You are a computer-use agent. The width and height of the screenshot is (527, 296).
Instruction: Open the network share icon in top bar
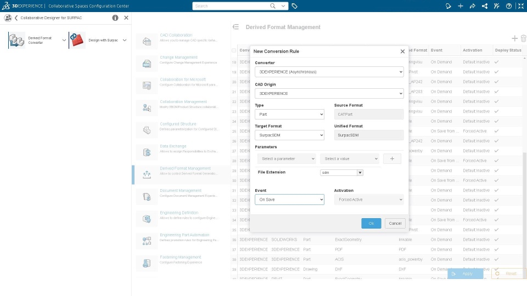click(485, 6)
